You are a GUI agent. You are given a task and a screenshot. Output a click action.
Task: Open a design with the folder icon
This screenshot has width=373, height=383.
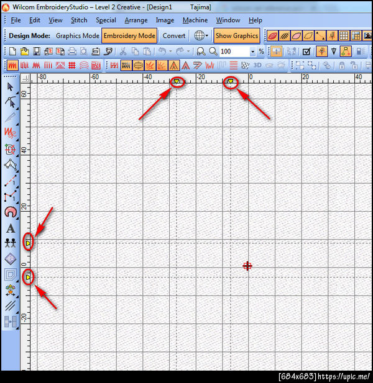pyautogui.click(x=24, y=52)
